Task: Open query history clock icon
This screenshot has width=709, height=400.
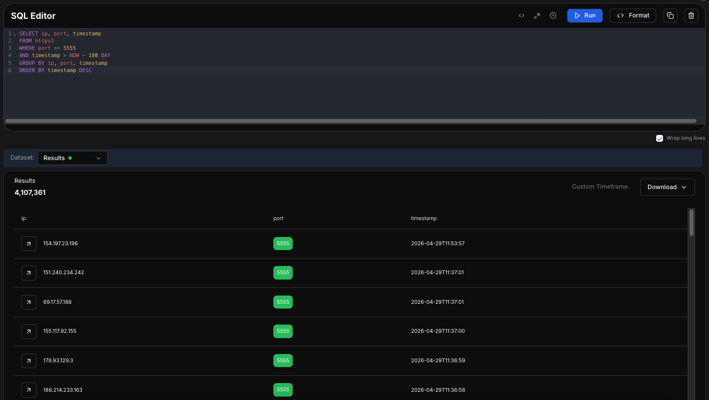Action: [x=553, y=15]
